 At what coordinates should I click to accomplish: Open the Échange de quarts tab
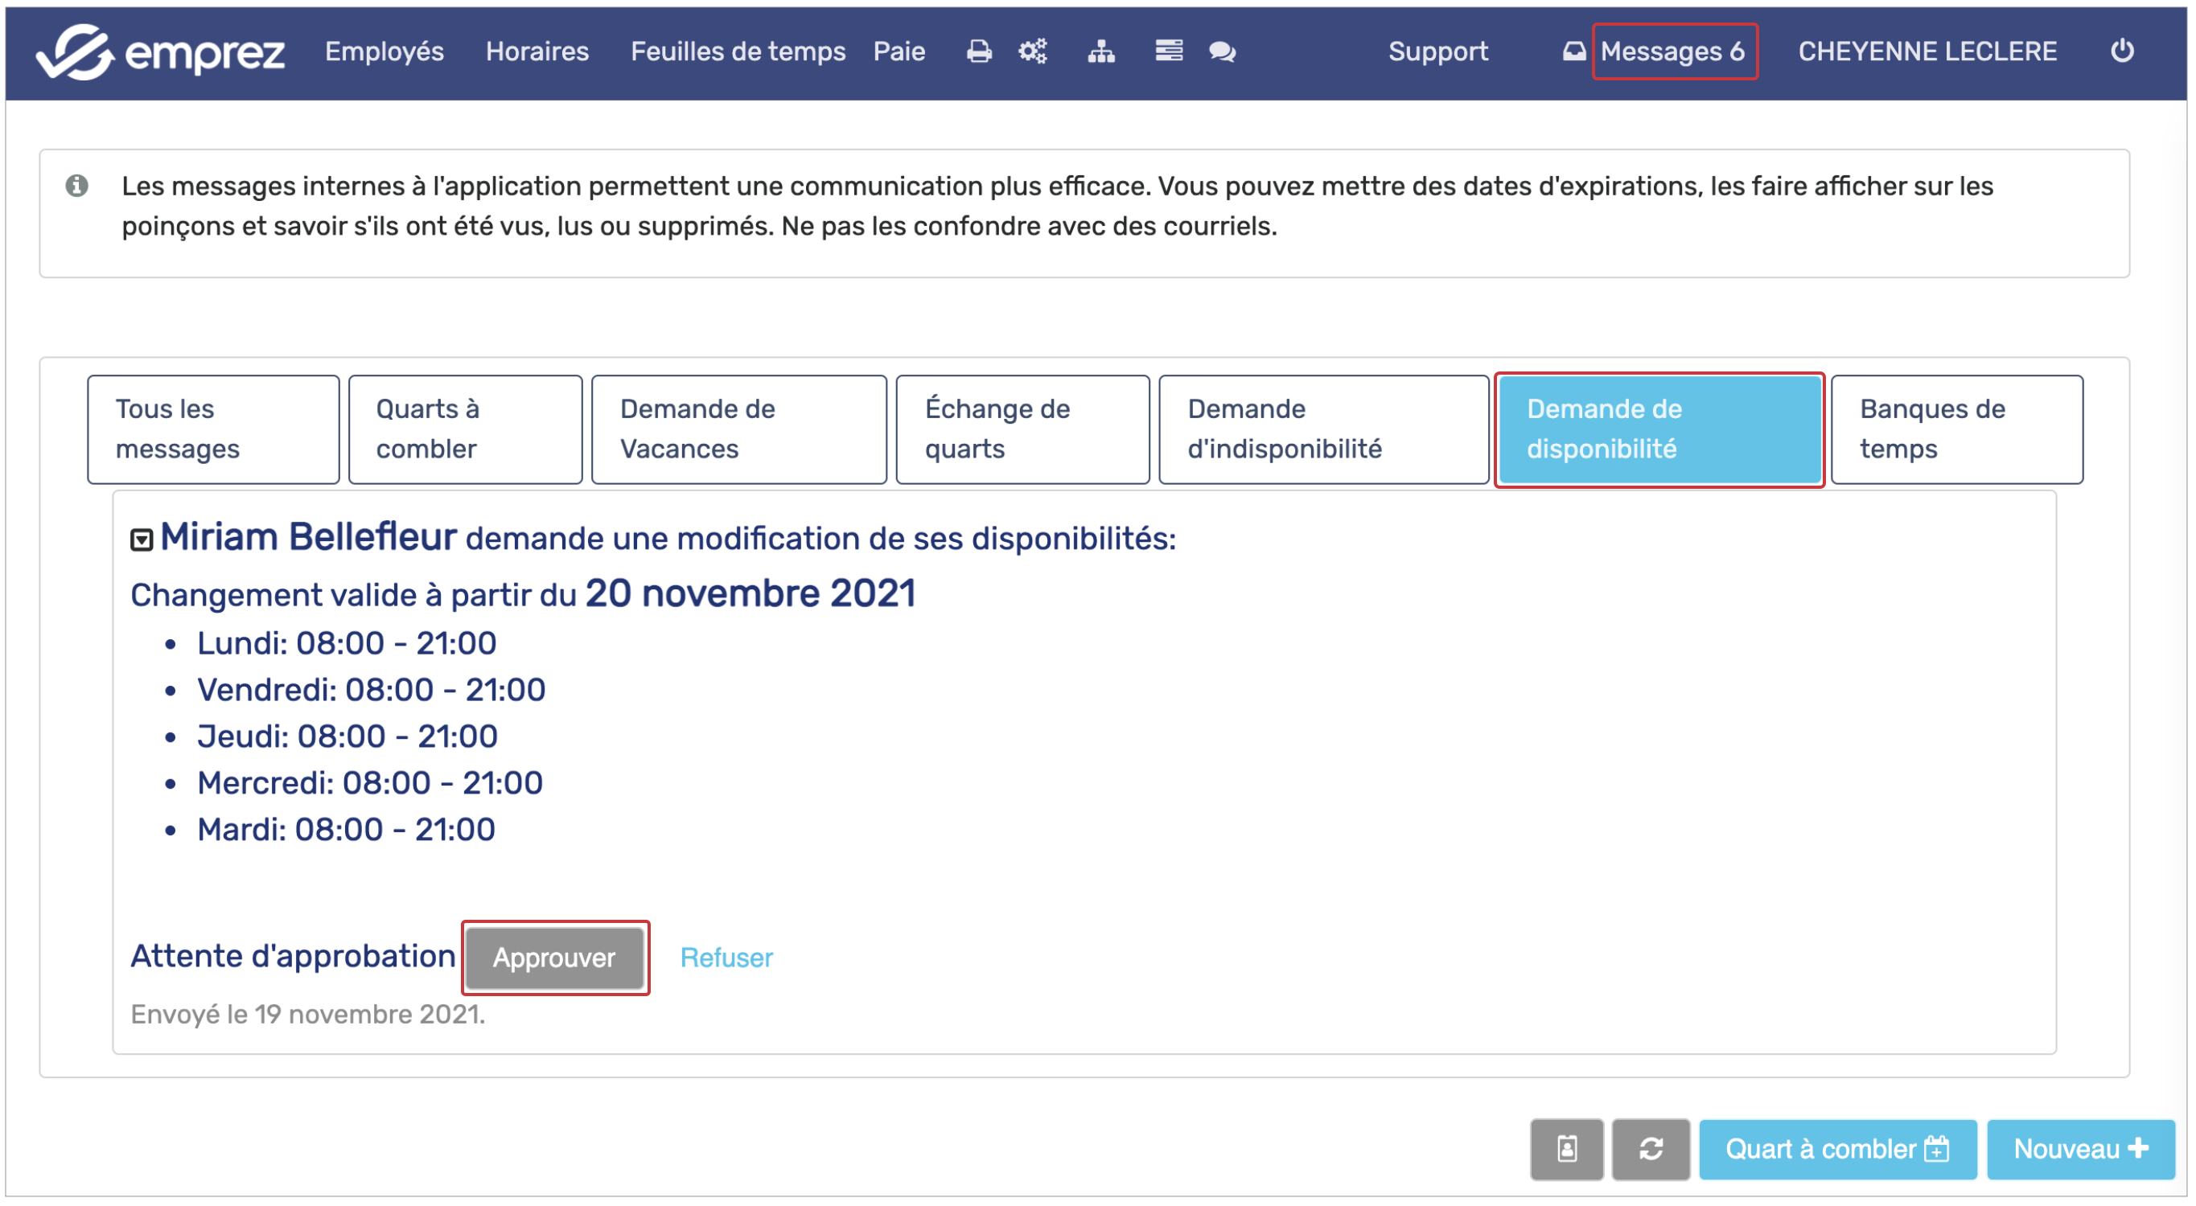1022,429
